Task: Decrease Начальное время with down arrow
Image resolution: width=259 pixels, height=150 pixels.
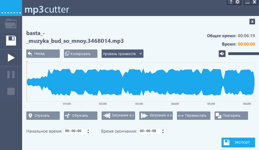Action: click(x=88, y=133)
